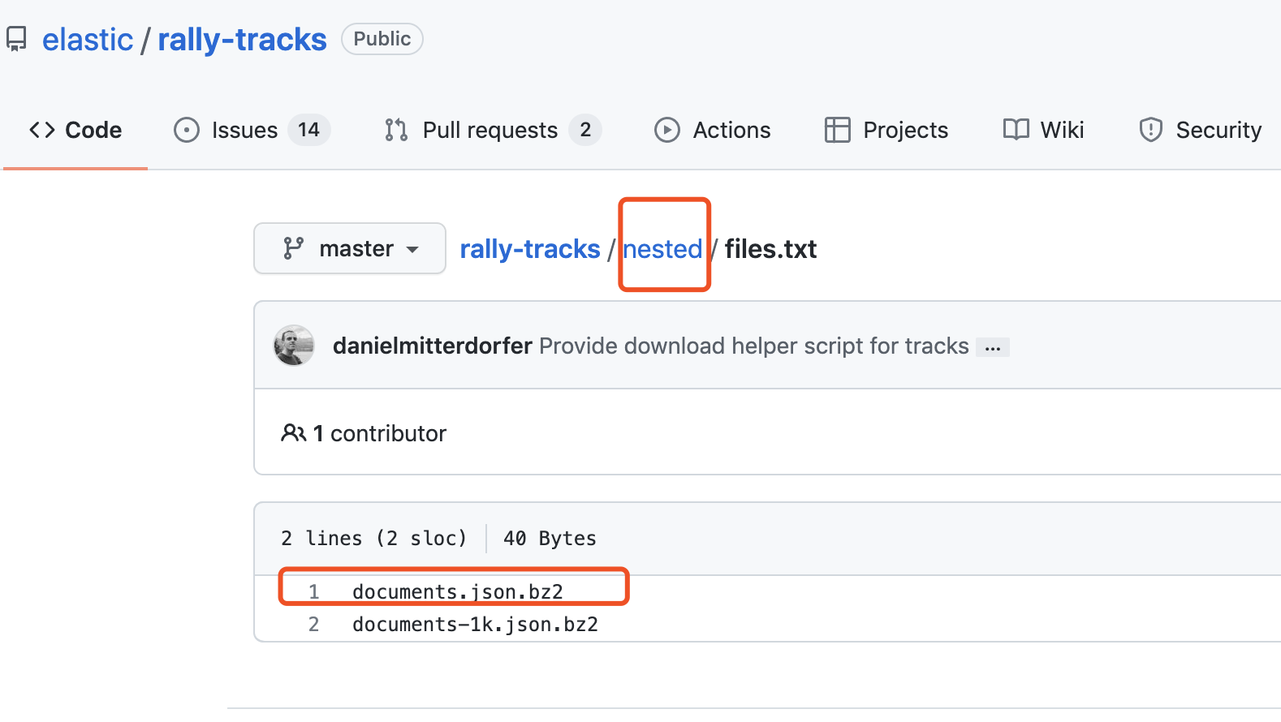Open the master branch dropdown
This screenshot has width=1281, height=722.
(350, 248)
